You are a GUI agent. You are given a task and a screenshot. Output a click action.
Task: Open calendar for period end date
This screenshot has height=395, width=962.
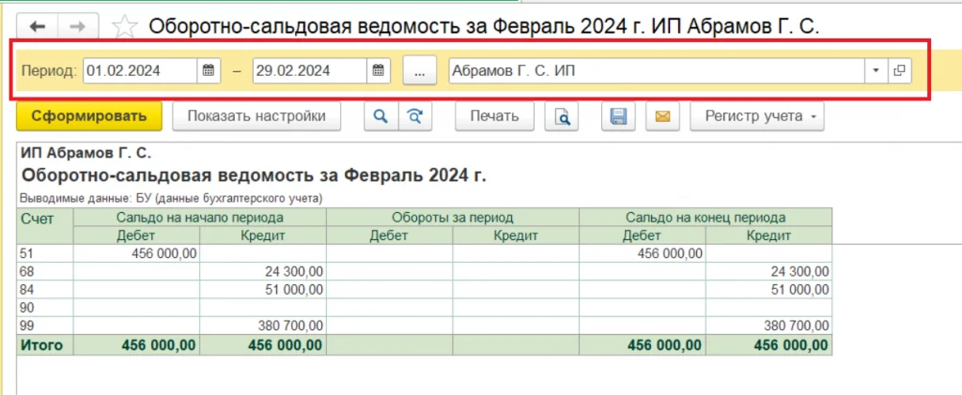379,70
